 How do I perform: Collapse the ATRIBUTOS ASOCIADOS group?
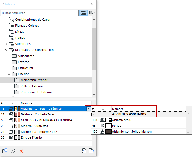(93, 114)
